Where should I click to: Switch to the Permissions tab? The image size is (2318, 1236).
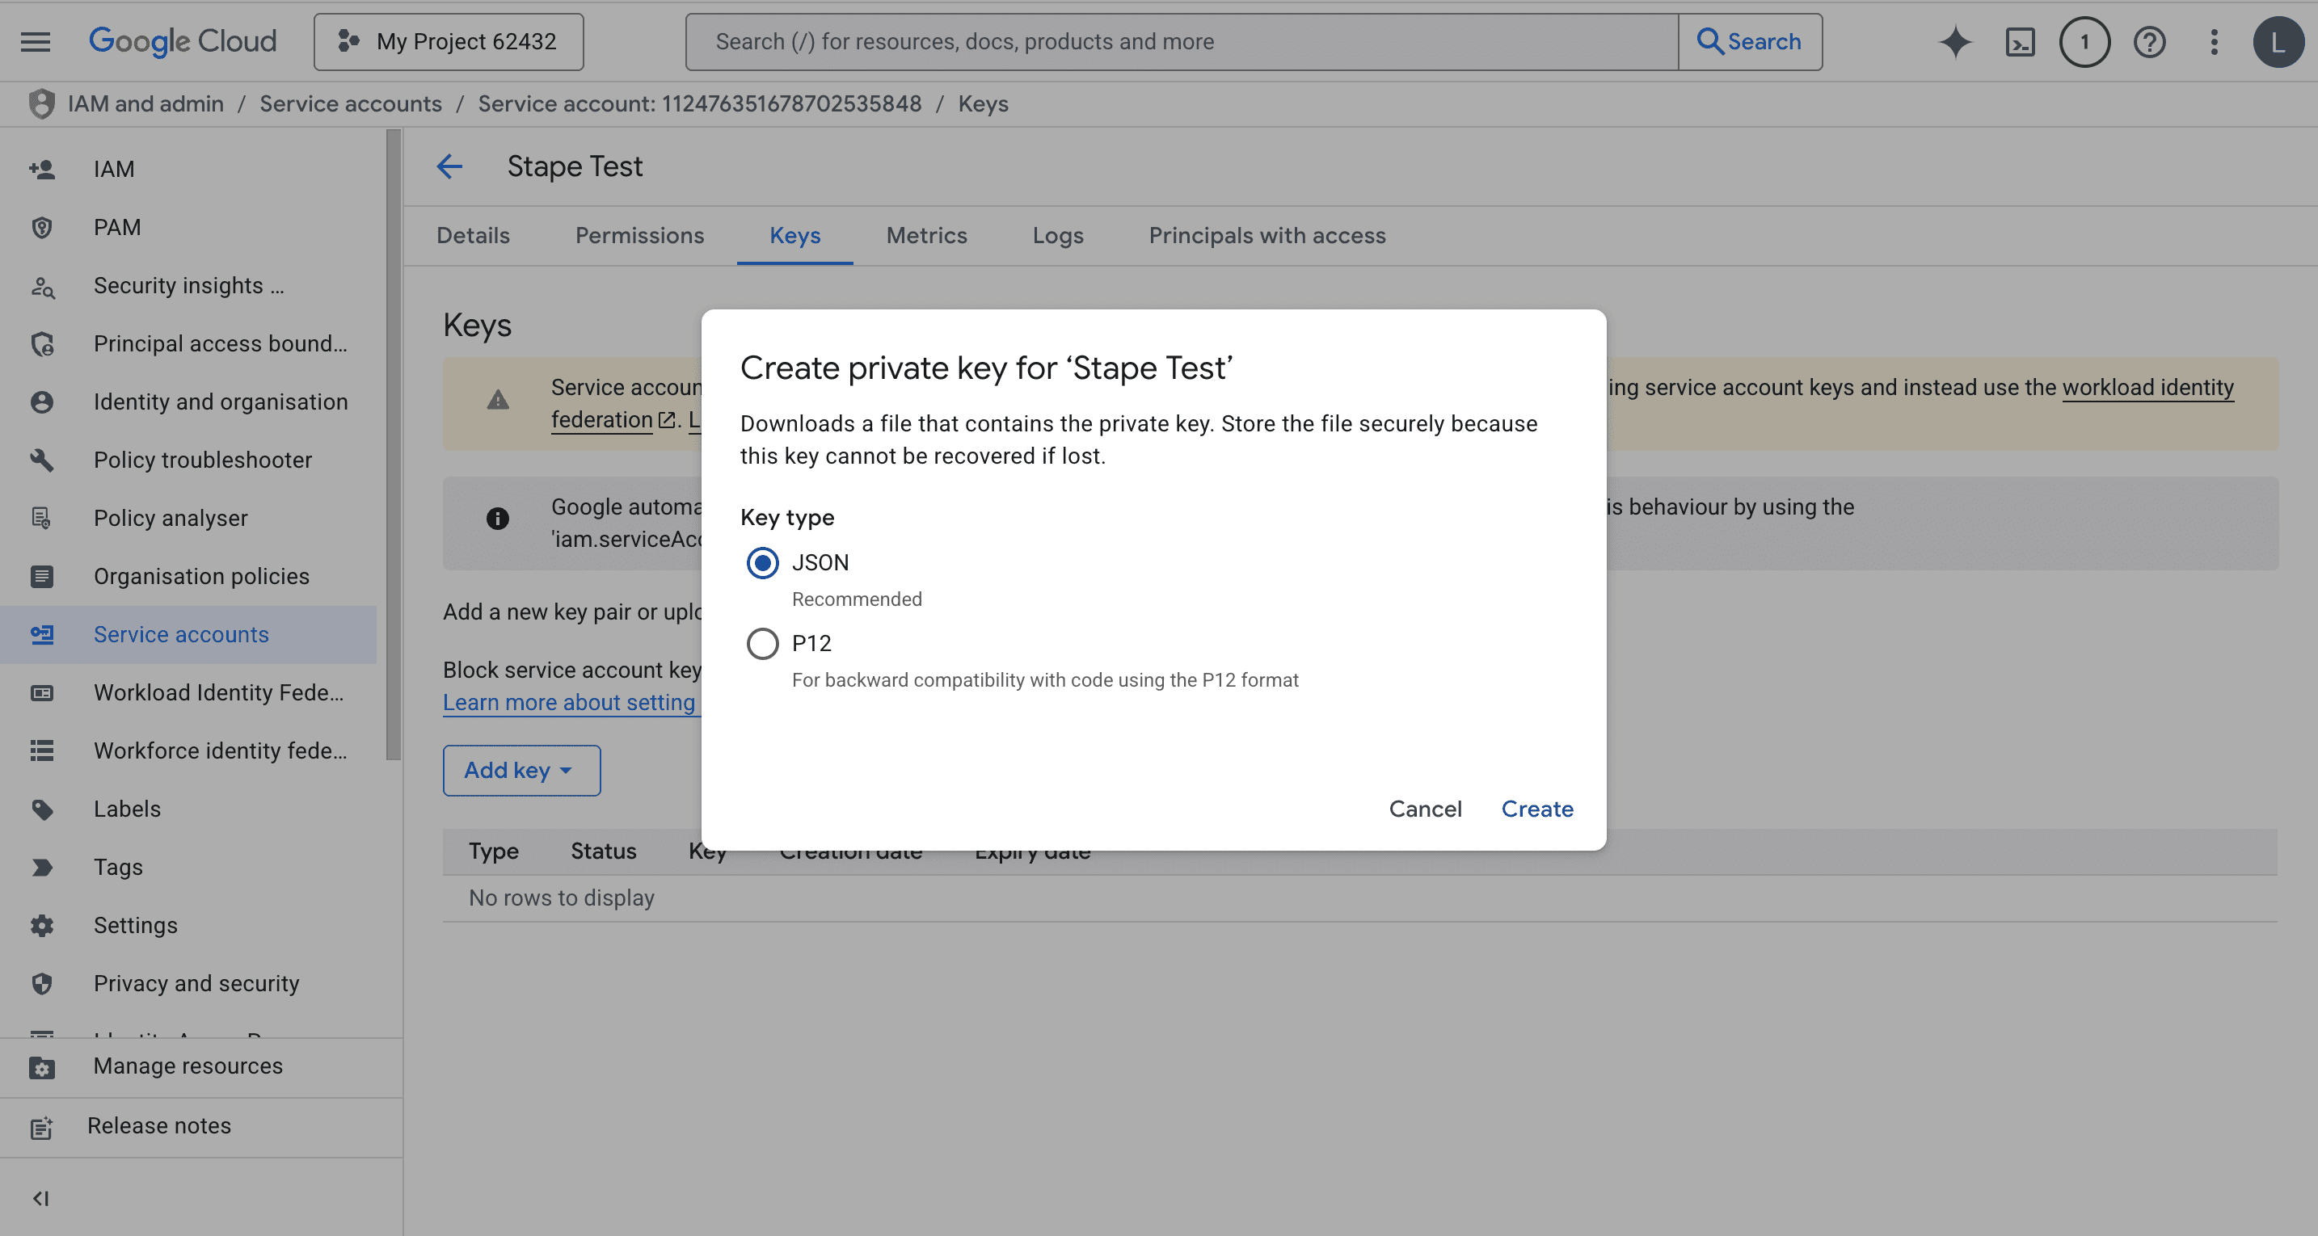639,236
